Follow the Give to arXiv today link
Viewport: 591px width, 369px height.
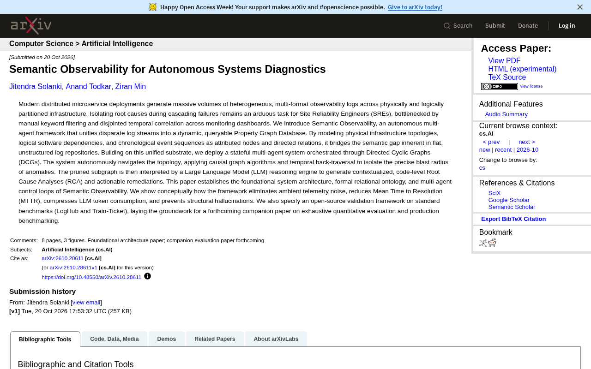coord(415,7)
